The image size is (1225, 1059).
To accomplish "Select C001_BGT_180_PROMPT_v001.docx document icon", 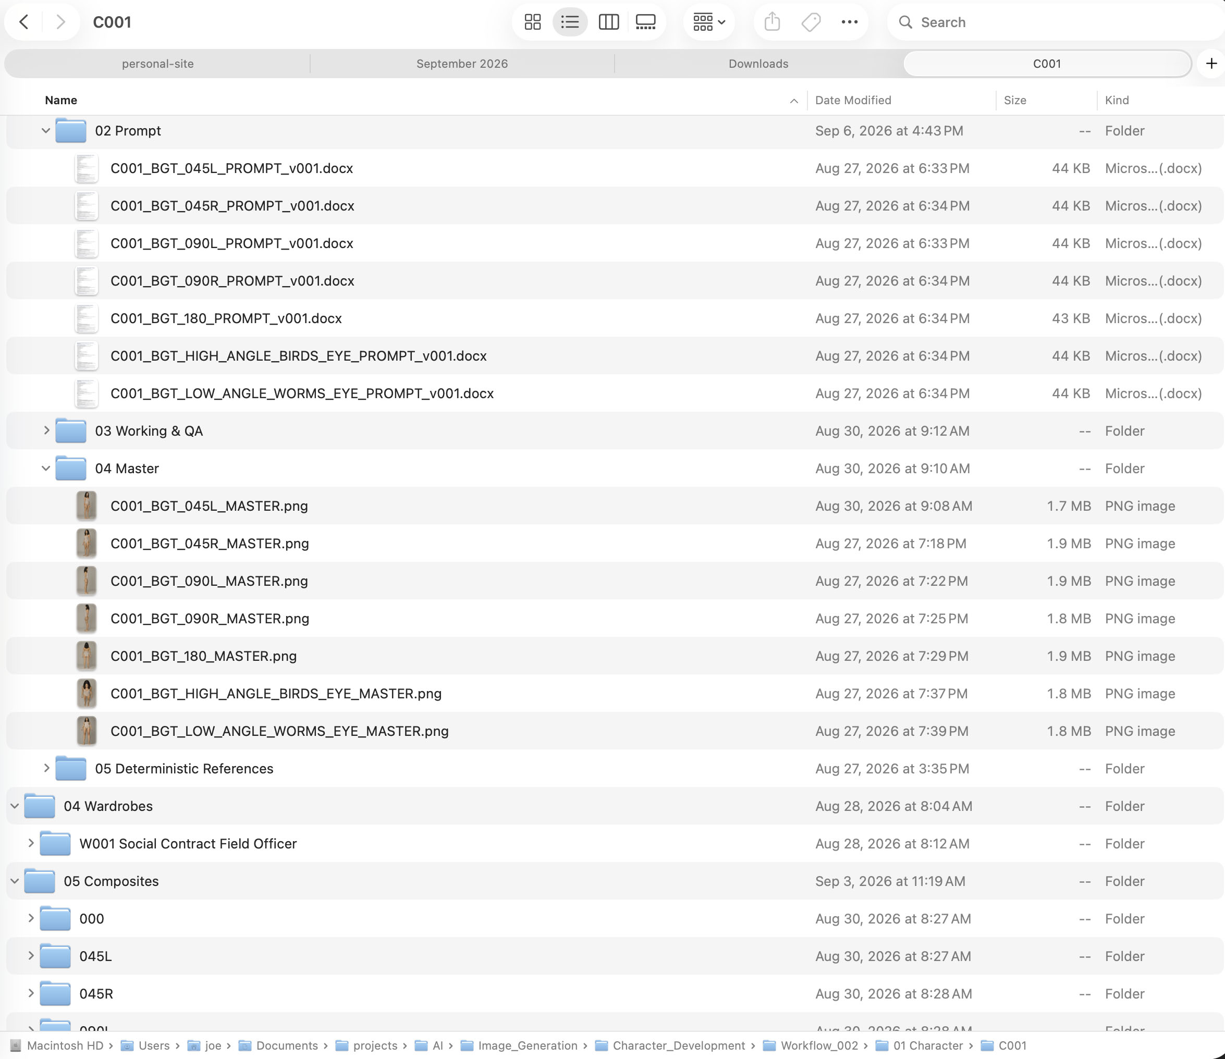I will click(87, 318).
